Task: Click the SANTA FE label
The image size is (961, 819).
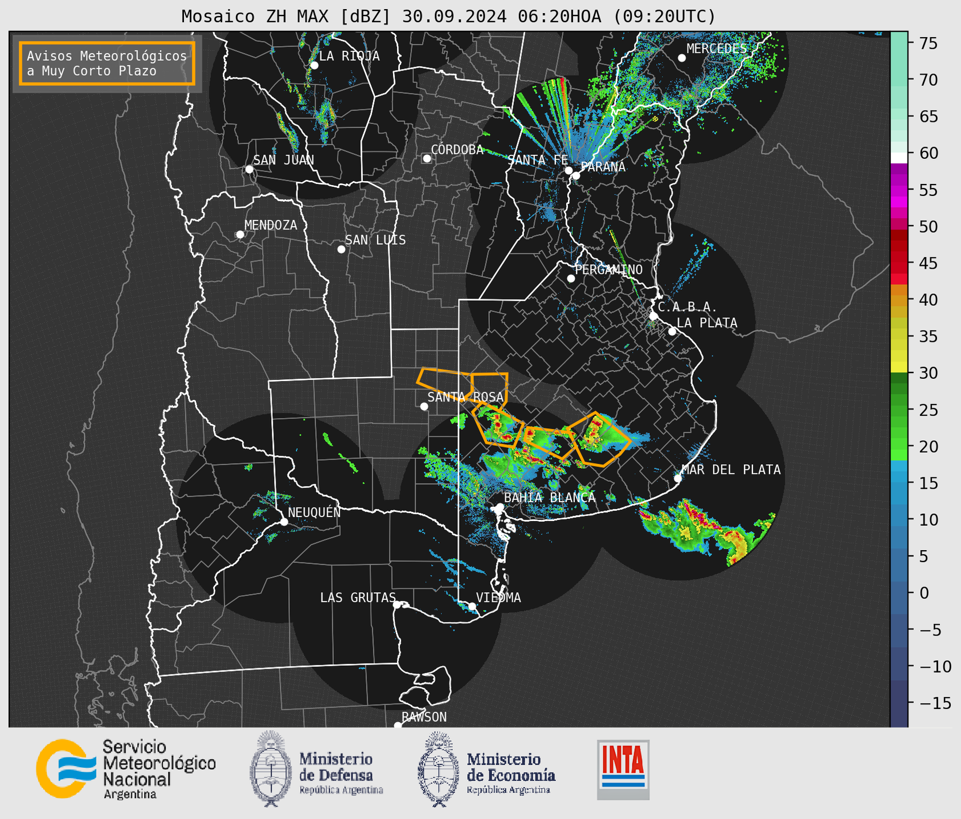Action: click(x=538, y=160)
